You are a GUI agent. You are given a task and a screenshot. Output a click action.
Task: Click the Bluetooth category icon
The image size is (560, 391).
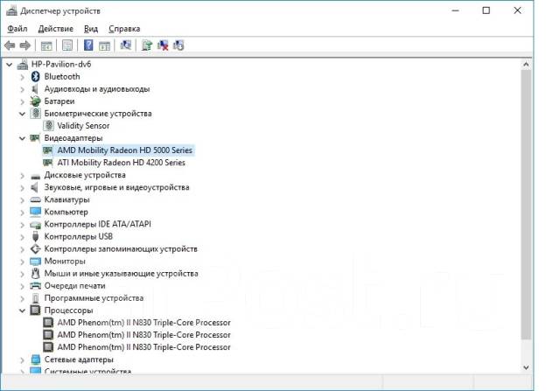point(35,76)
